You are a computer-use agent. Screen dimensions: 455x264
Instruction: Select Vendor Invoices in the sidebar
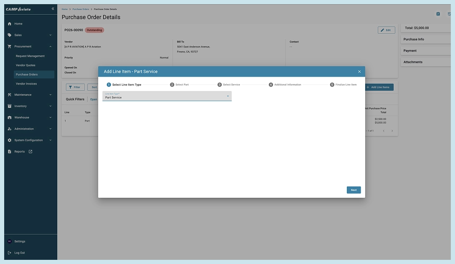click(x=26, y=84)
